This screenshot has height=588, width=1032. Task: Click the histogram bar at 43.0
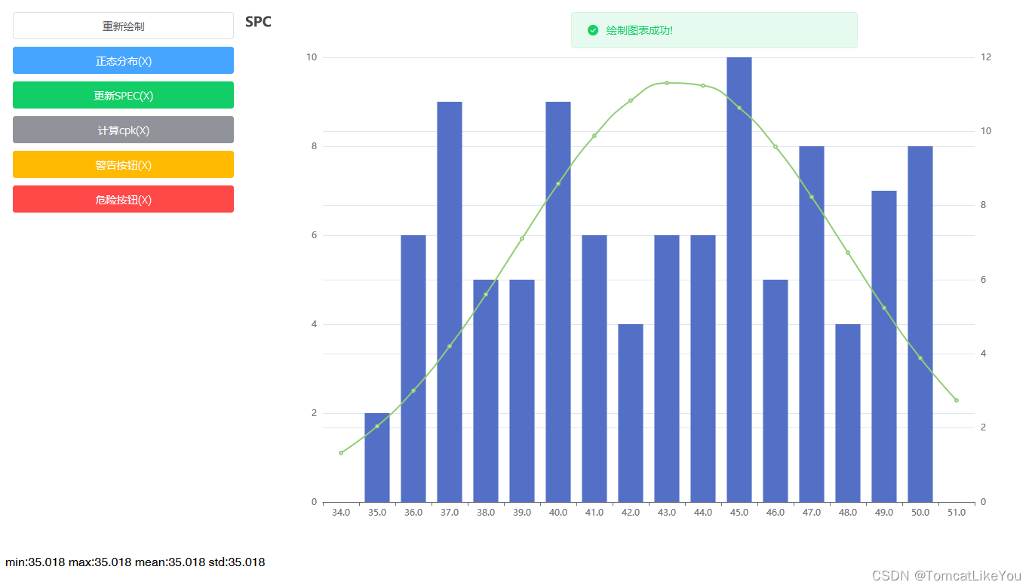[x=667, y=369]
